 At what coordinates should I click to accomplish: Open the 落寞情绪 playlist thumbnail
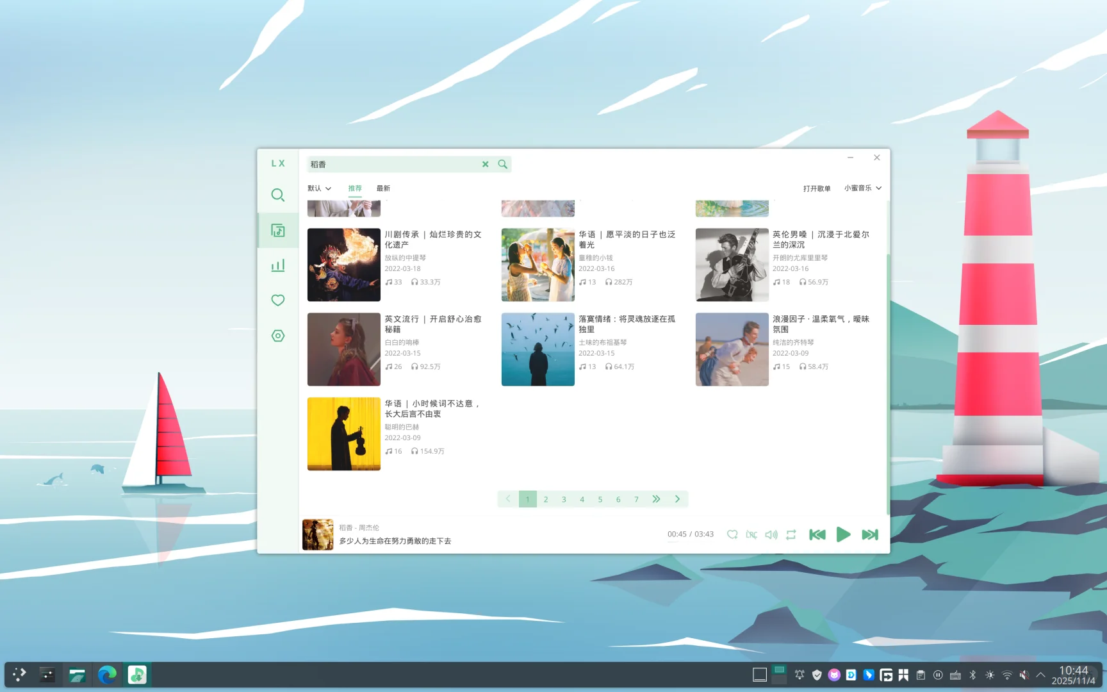tap(537, 349)
